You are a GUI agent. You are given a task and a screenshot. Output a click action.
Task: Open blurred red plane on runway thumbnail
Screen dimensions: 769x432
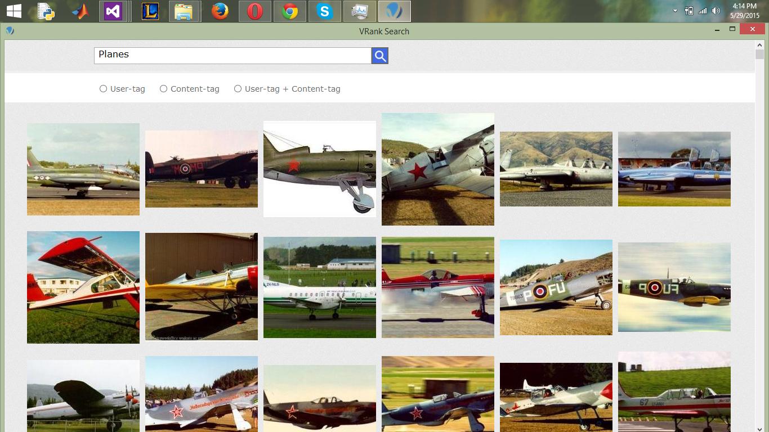click(438, 287)
